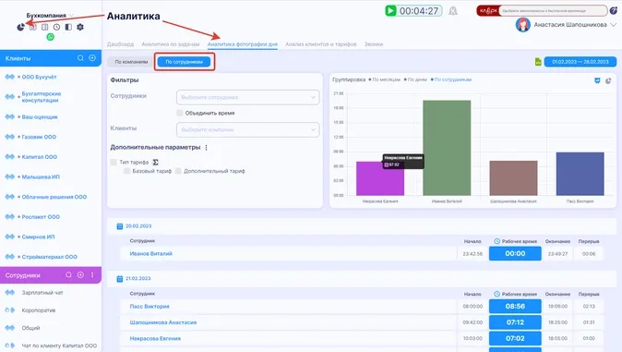This screenshot has height=352, width=622.
Task: Add a new client with plus icon
Action: [x=92, y=58]
